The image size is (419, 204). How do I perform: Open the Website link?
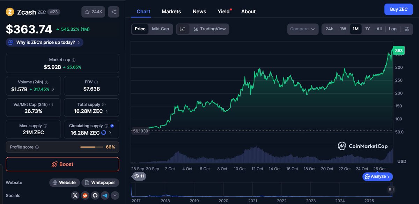(x=64, y=183)
